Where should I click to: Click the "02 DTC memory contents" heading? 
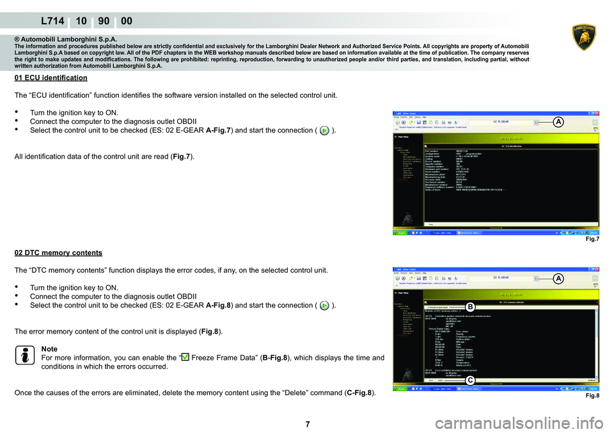[x=58, y=253]
